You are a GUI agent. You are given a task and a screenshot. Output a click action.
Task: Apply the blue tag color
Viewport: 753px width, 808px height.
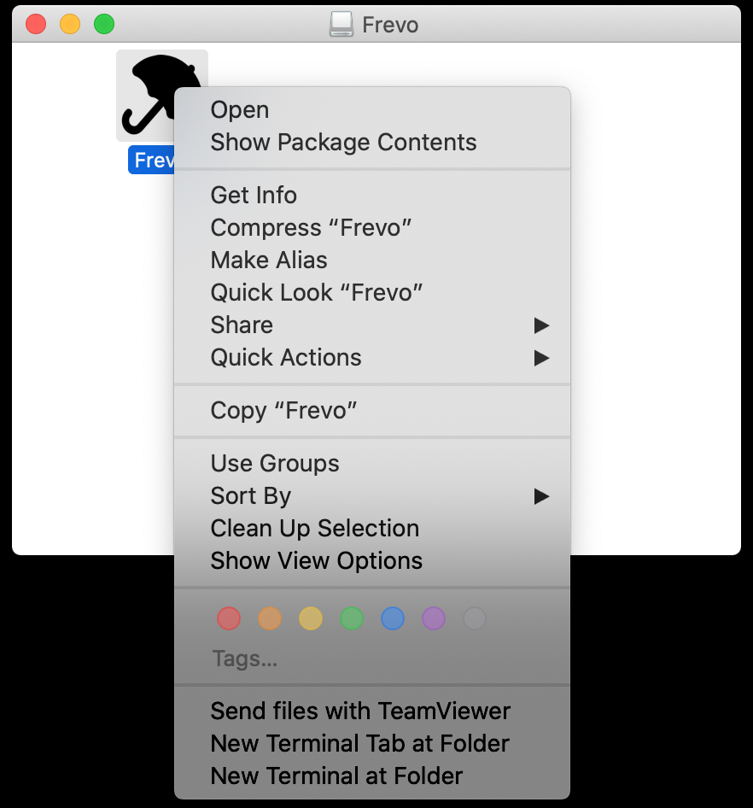click(393, 618)
